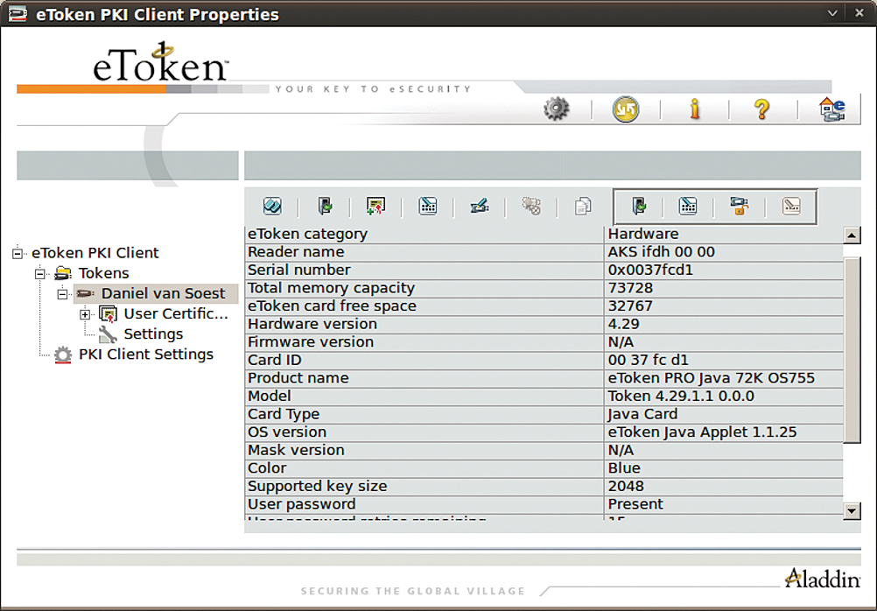Click hardware version value '4.29'
Viewport: 877px width, 611px height.
pos(624,324)
